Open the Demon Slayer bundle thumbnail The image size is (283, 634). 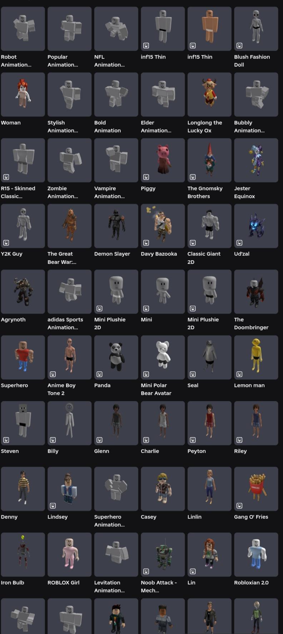116,226
